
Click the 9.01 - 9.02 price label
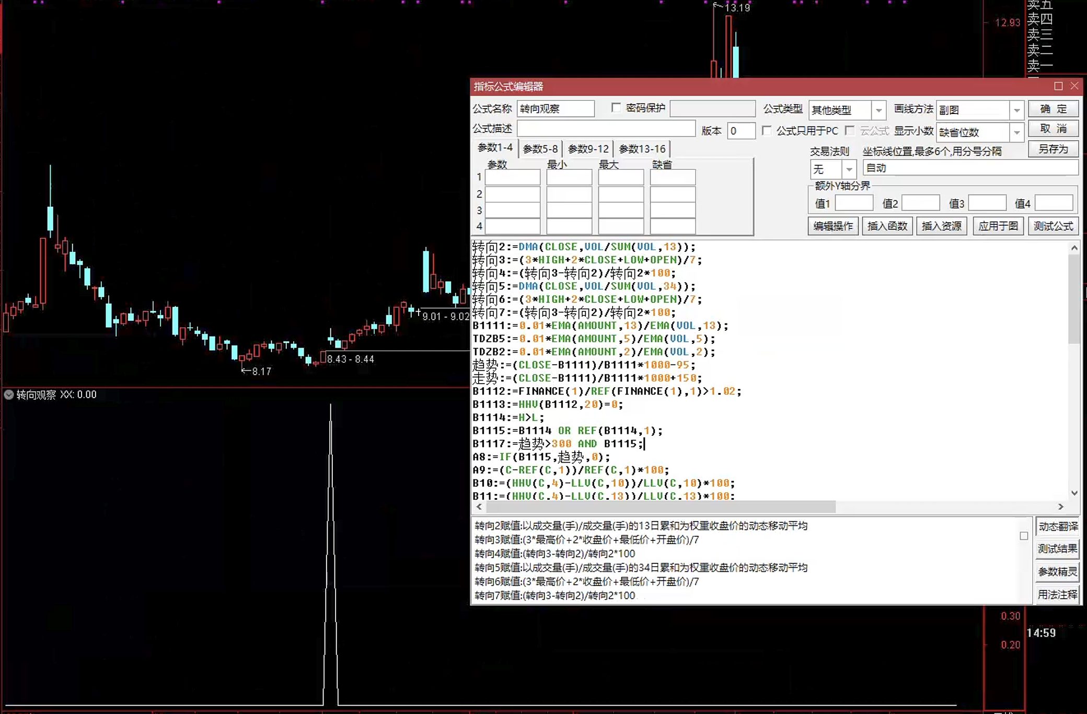tap(446, 317)
